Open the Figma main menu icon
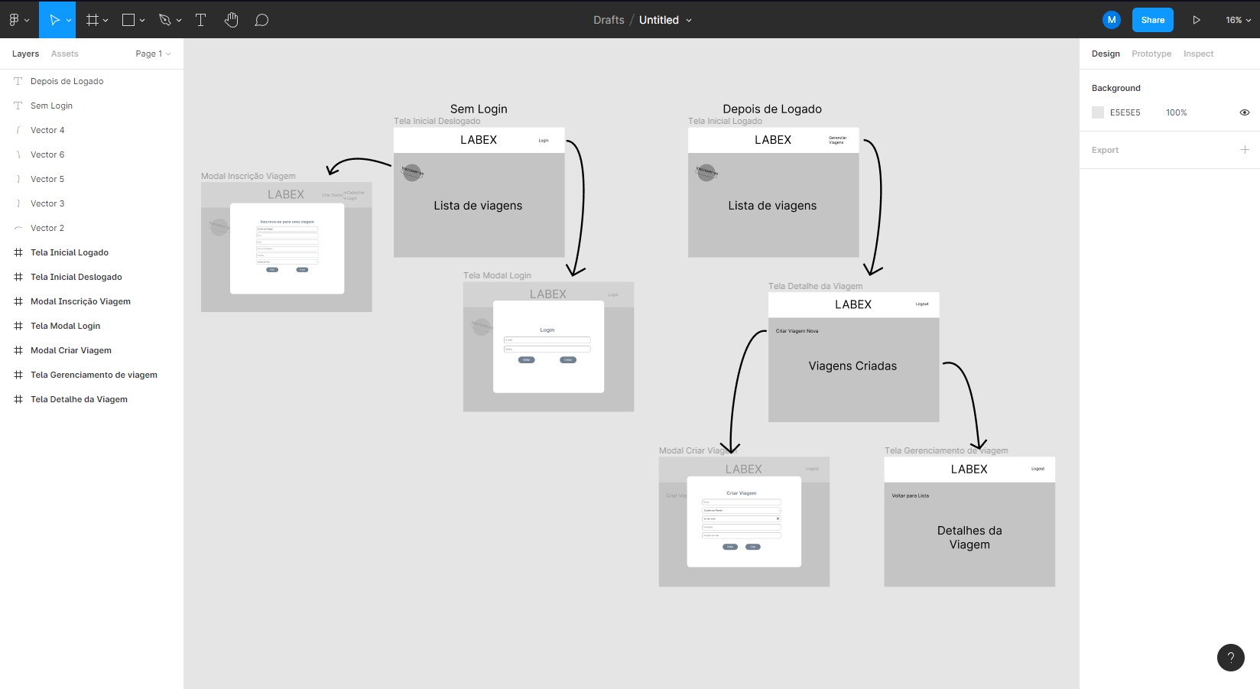Viewport: 1260px width, 689px height. (x=14, y=20)
